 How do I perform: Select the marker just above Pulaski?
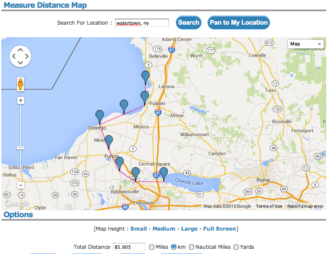pyautogui.click(x=145, y=97)
